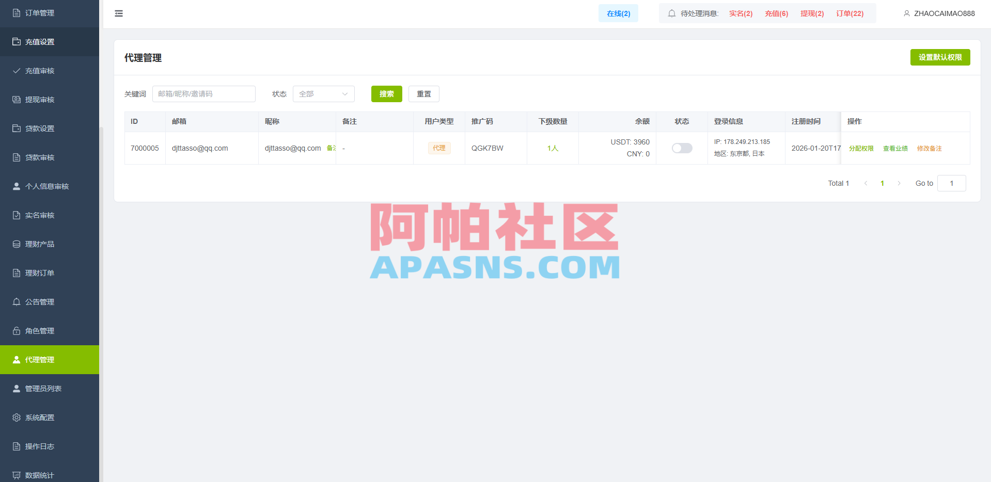Click the user avatar icon beside ZHAOCAIMAO888
991x482 pixels.
[x=906, y=13]
